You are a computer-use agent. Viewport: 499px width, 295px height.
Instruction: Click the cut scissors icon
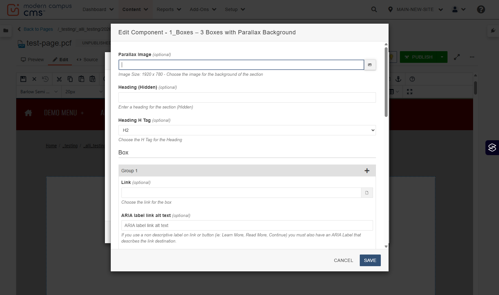point(59,79)
